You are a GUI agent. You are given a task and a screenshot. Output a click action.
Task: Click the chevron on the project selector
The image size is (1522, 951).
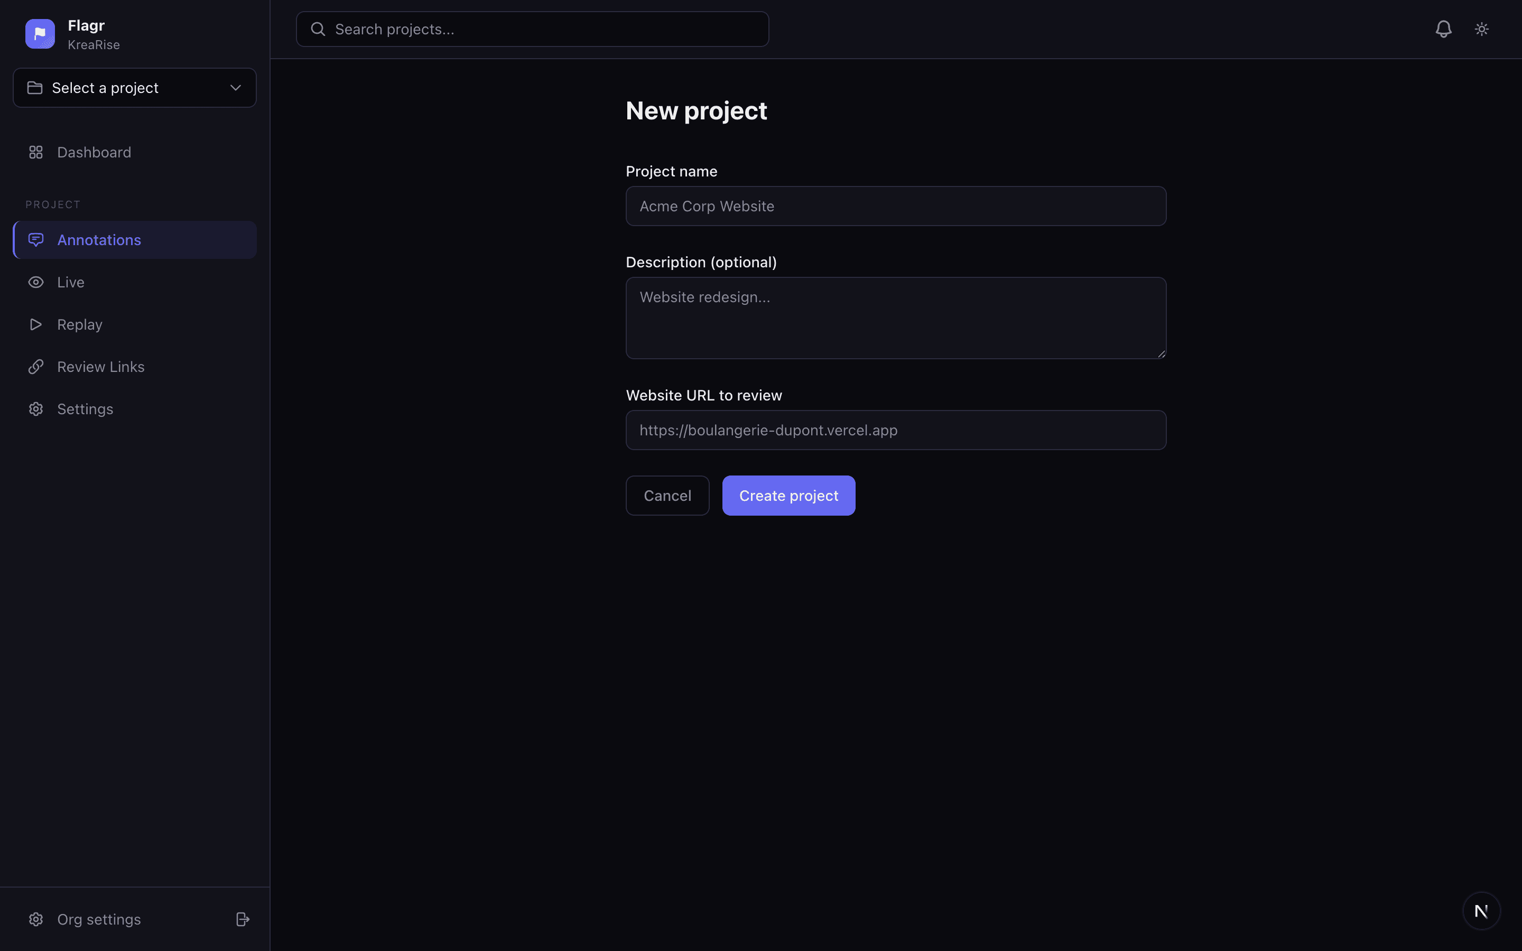click(235, 87)
